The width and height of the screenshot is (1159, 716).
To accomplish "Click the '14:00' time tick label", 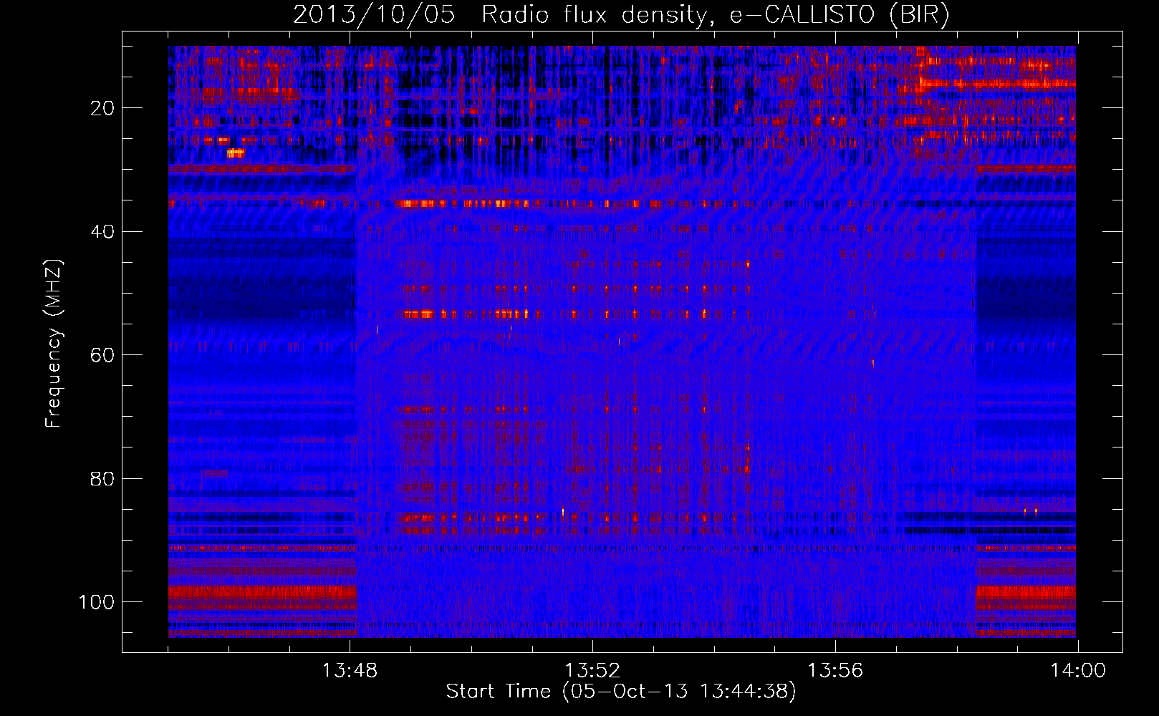I will click(x=1078, y=670).
